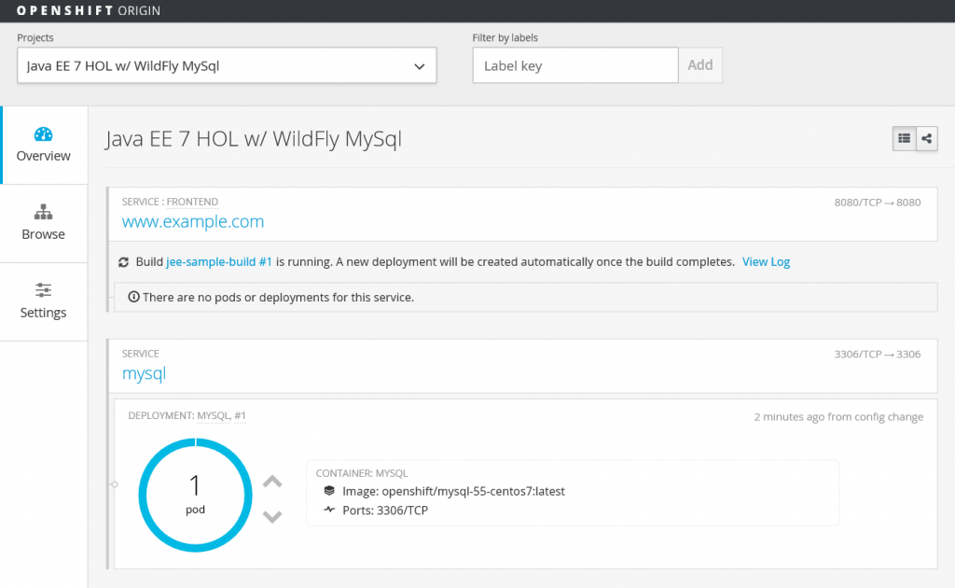Viewport: 955px width, 588px height.
Task: Click the View Log link
Action: 767,262
